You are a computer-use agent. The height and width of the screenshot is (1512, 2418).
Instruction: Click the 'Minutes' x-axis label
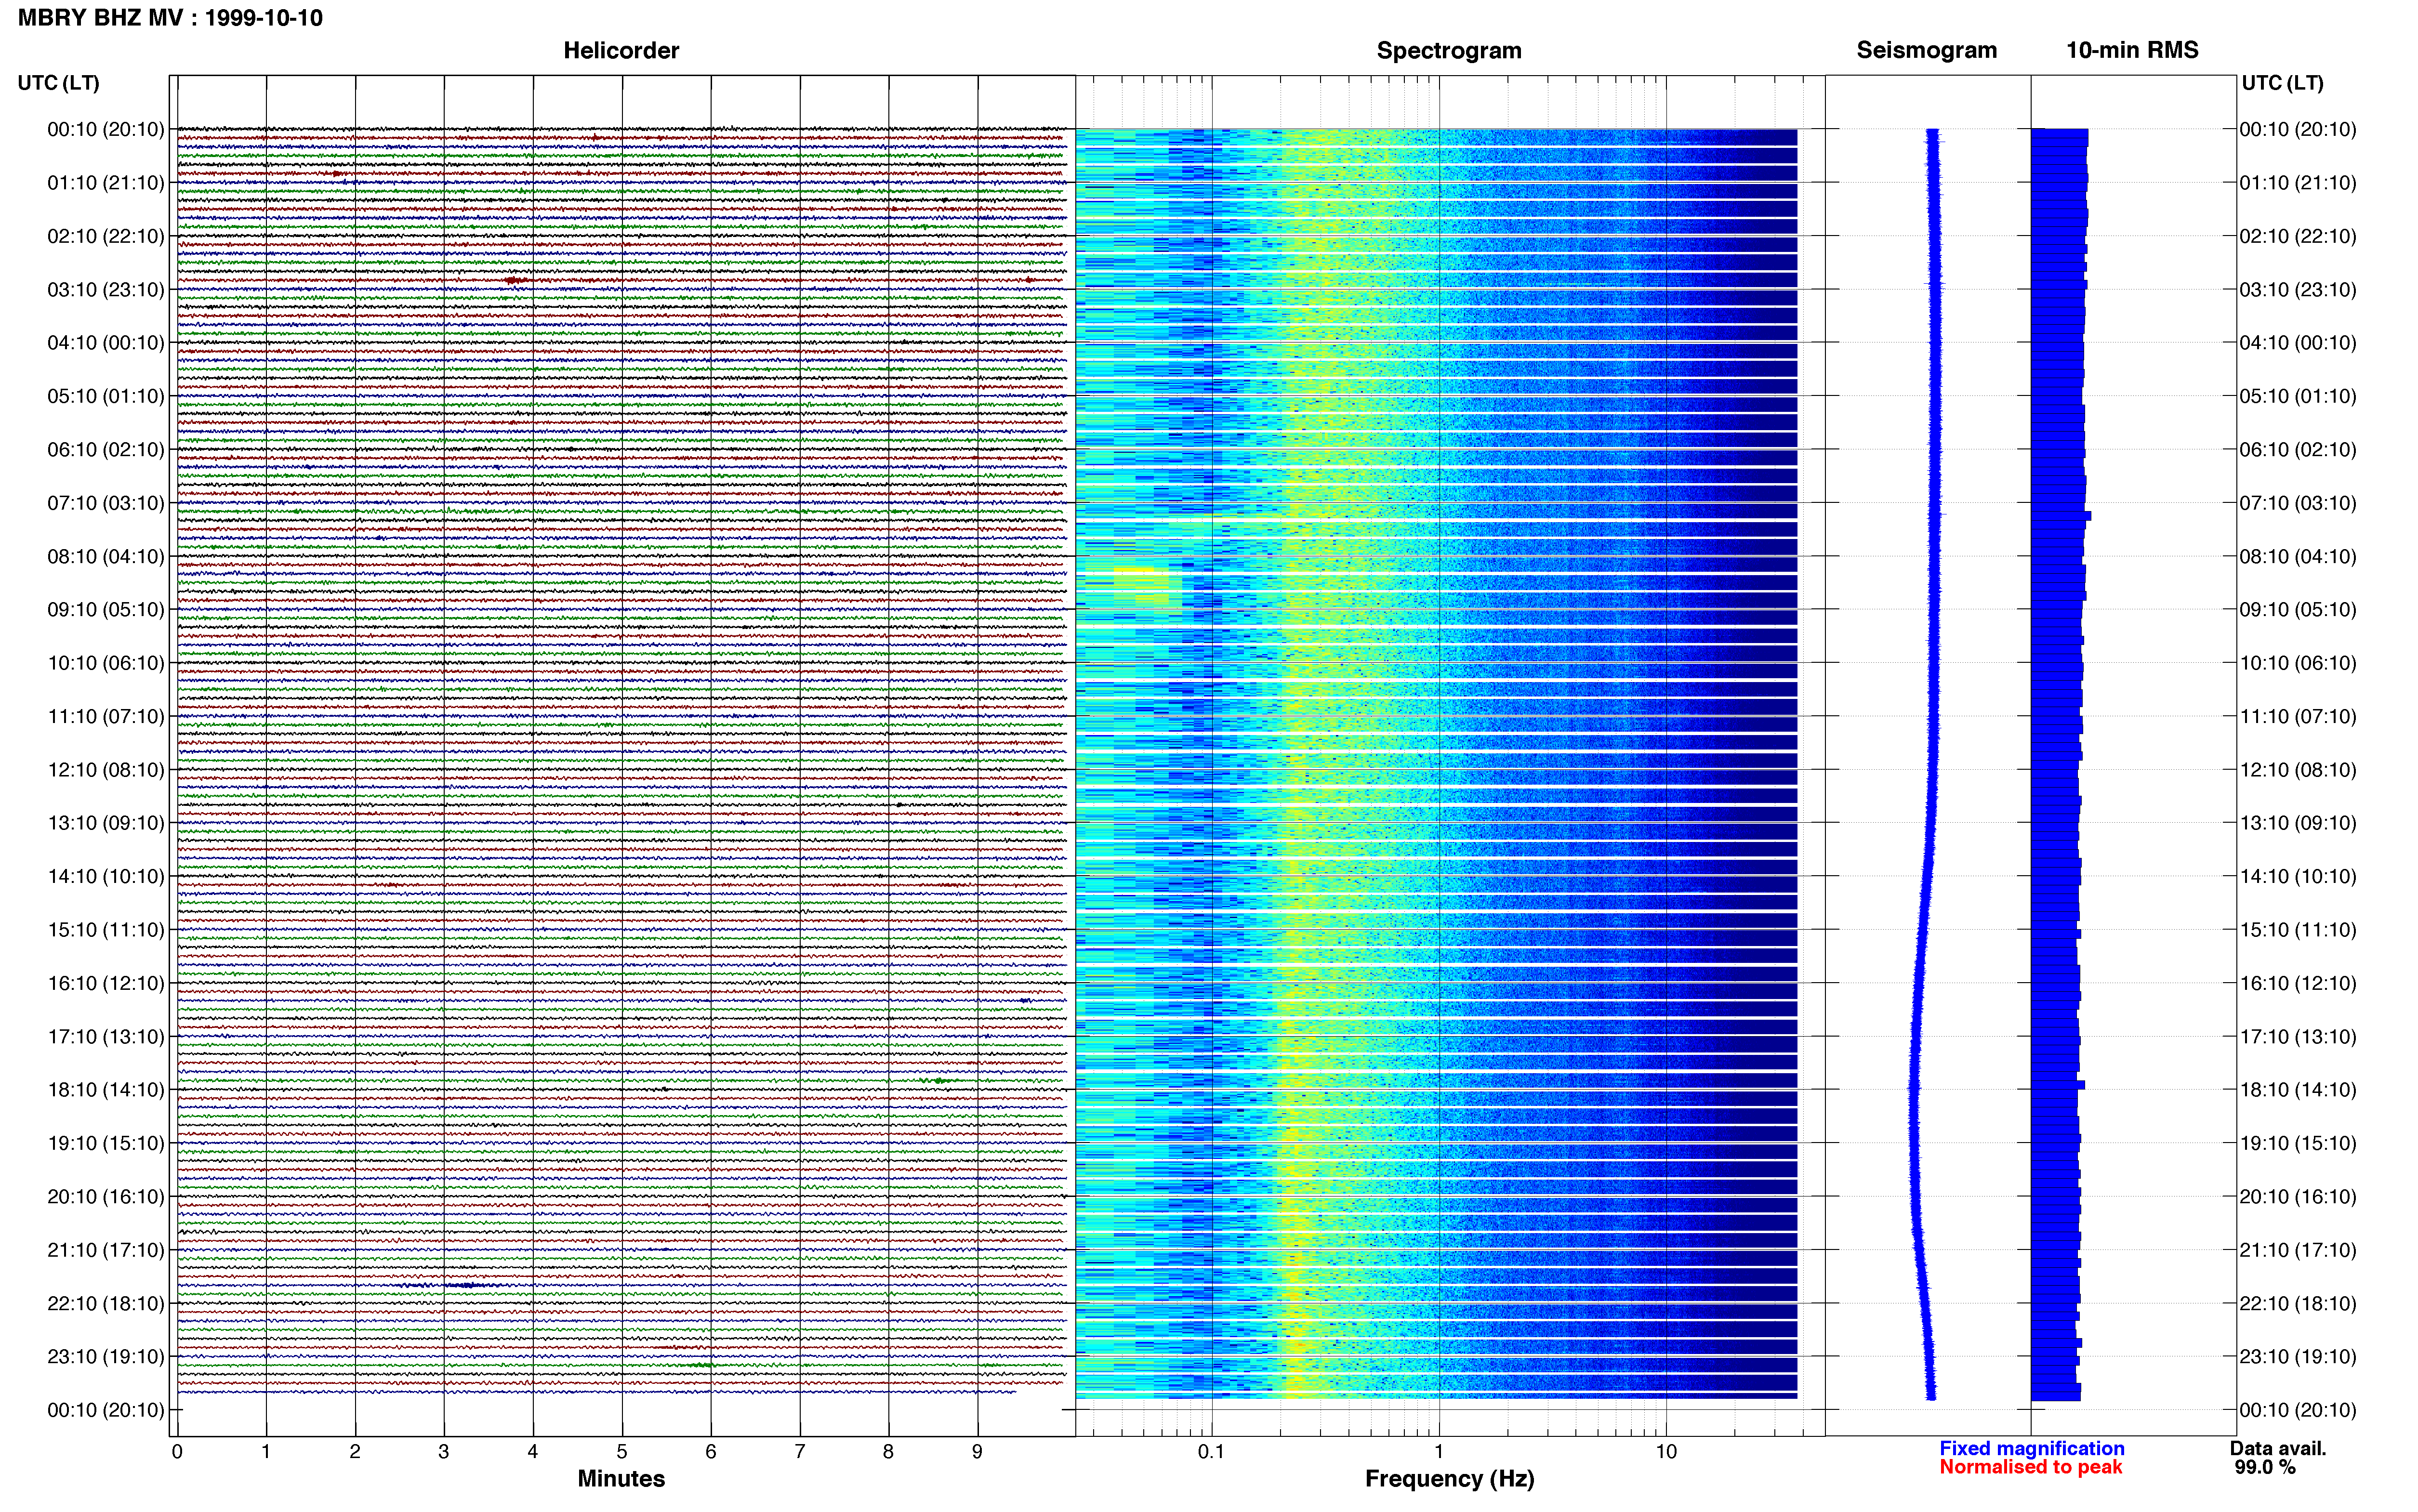(x=621, y=1478)
